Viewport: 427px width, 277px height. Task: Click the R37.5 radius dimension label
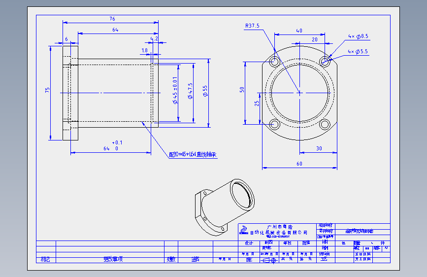(x=252, y=26)
